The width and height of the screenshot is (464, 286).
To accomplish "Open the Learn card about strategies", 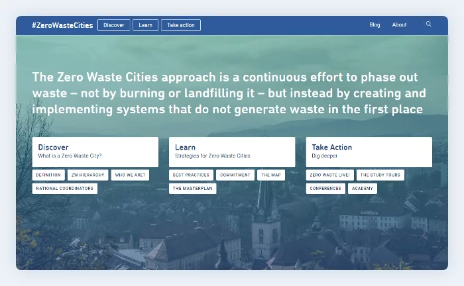I will point(232,152).
